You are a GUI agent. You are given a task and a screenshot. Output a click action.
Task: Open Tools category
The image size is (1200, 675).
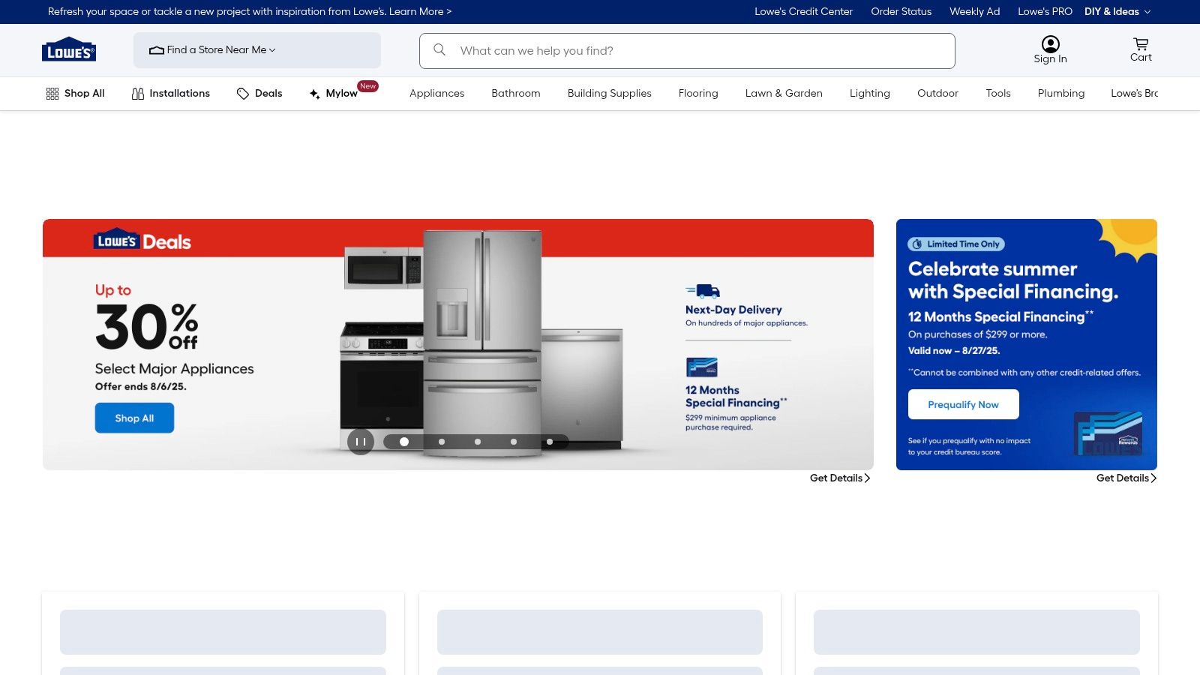click(998, 94)
